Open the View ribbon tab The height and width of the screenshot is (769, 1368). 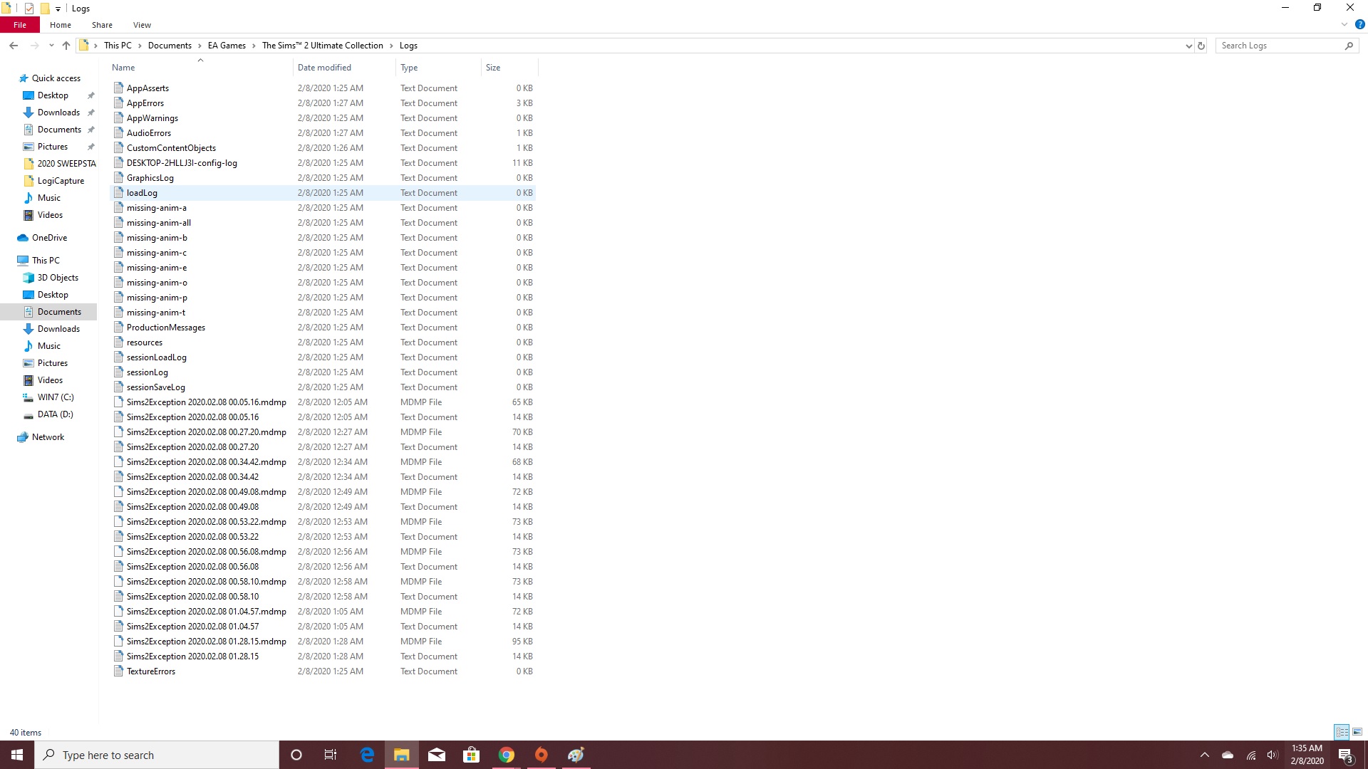pyautogui.click(x=142, y=25)
